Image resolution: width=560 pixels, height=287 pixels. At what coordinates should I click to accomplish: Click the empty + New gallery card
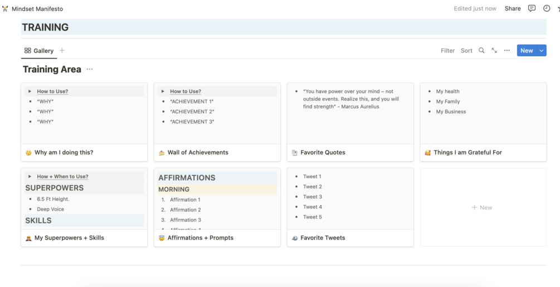click(483, 207)
